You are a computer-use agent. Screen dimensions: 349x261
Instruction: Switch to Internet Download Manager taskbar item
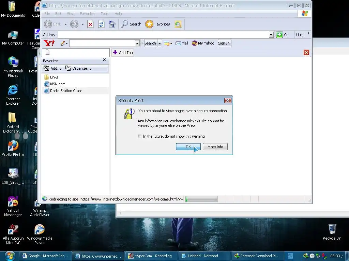[x=257, y=256]
